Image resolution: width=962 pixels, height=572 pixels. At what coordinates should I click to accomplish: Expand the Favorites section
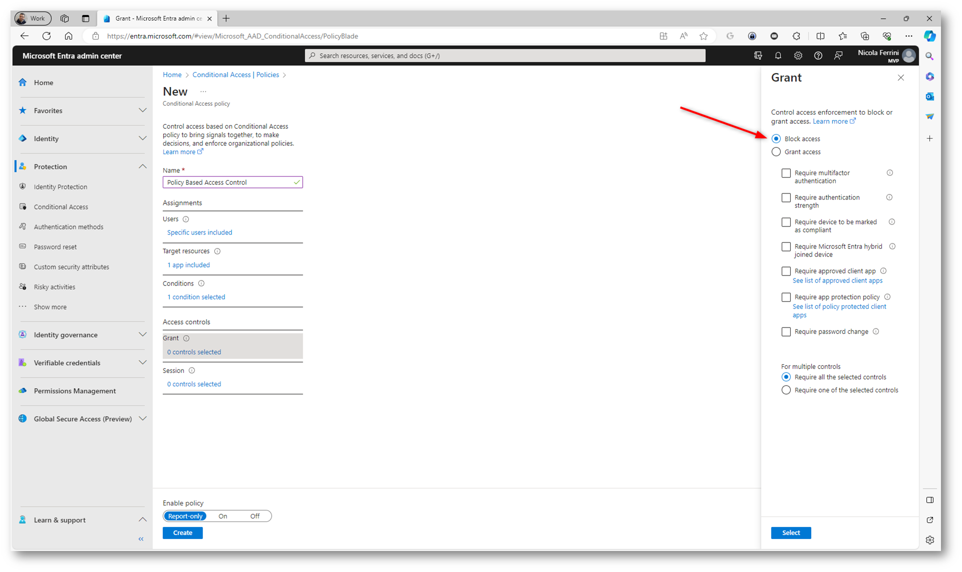pos(143,110)
